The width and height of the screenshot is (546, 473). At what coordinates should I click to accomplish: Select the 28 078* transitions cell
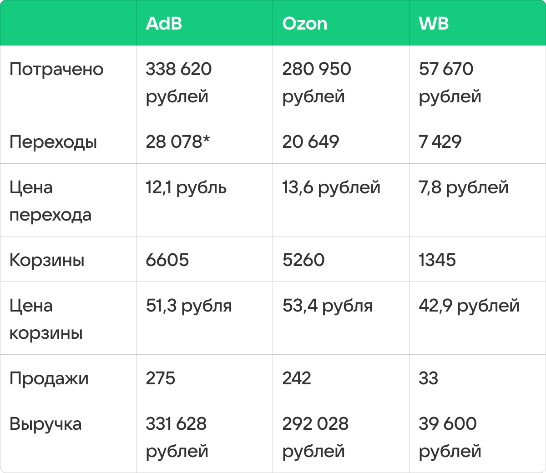[x=177, y=142]
